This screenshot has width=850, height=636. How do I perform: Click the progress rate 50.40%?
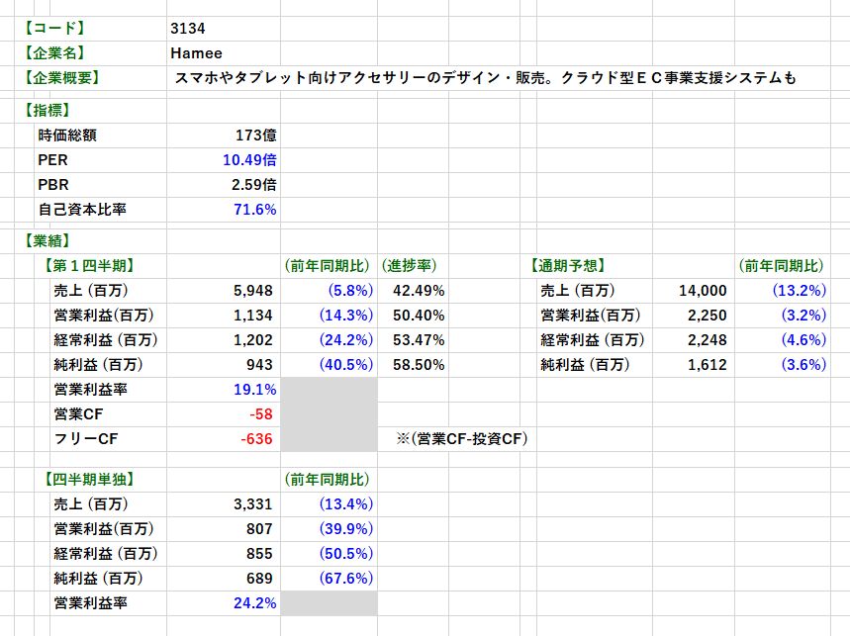point(419,316)
